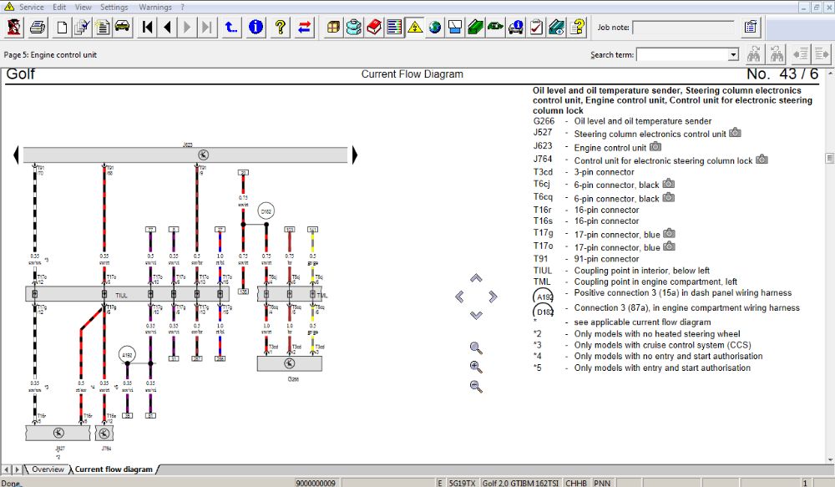Zoom in on diagram with plus magnifier
The width and height of the screenshot is (835, 487).
(x=476, y=367)
